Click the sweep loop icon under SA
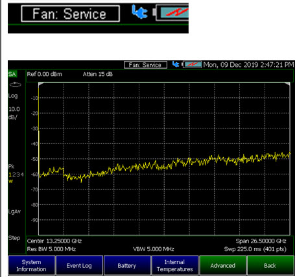 tap(16, 84)
